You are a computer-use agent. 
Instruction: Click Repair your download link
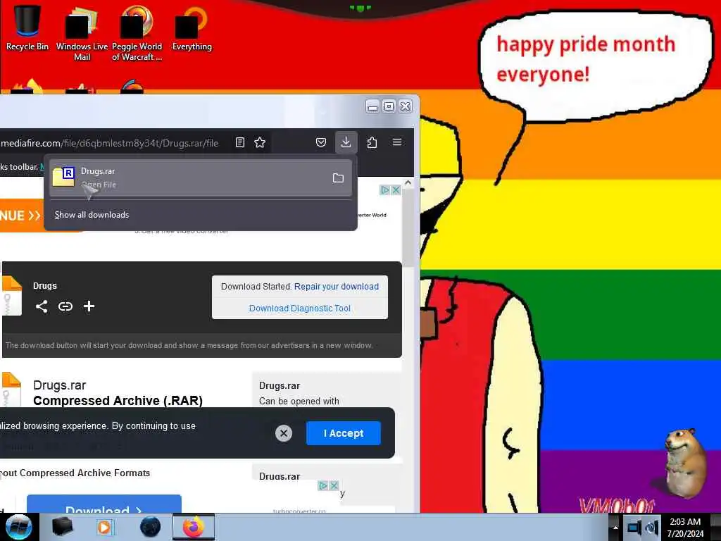[337, 287]
